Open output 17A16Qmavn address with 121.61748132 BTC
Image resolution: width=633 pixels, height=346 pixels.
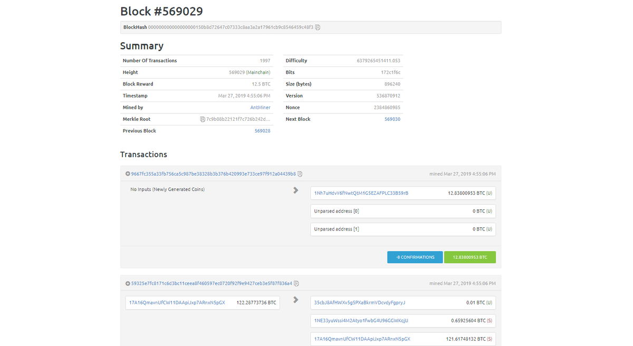[362, 339]
